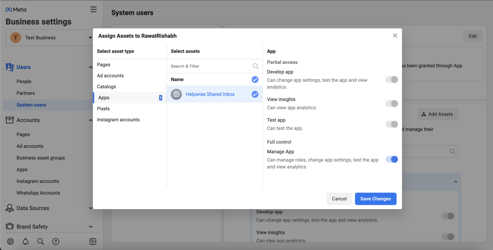Toggle the Develop app switch in the dialog
This screenshot has height=250, width=493.
tap(392, 79)
